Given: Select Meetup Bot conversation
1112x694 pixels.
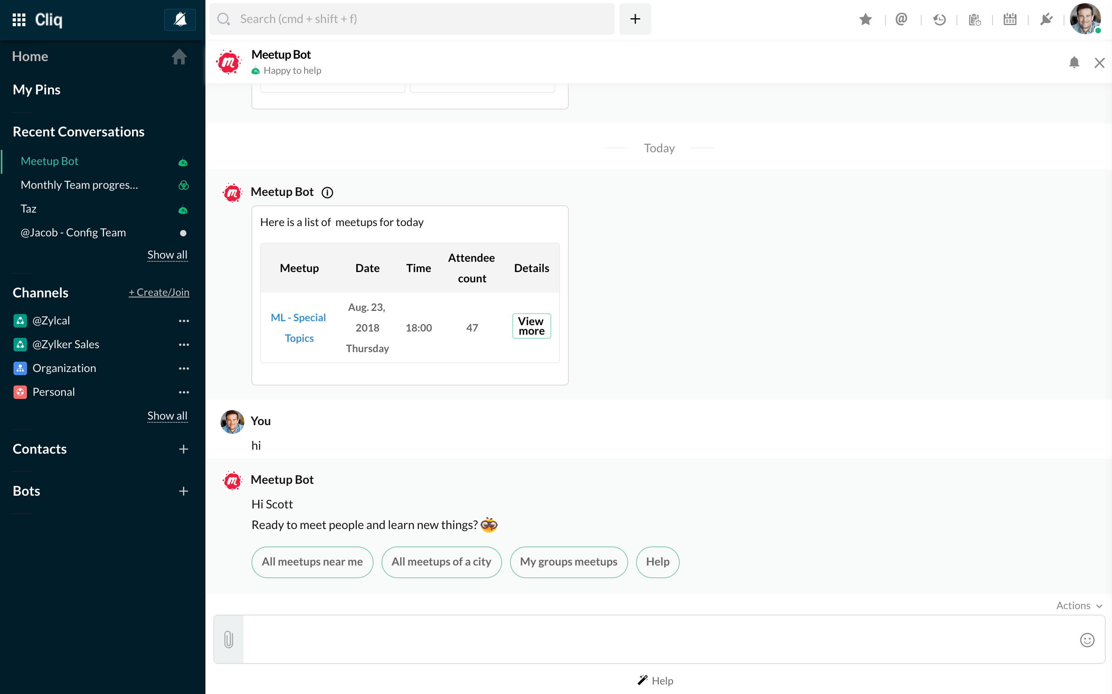Looking at the screenshot, I should coord(50,161).
